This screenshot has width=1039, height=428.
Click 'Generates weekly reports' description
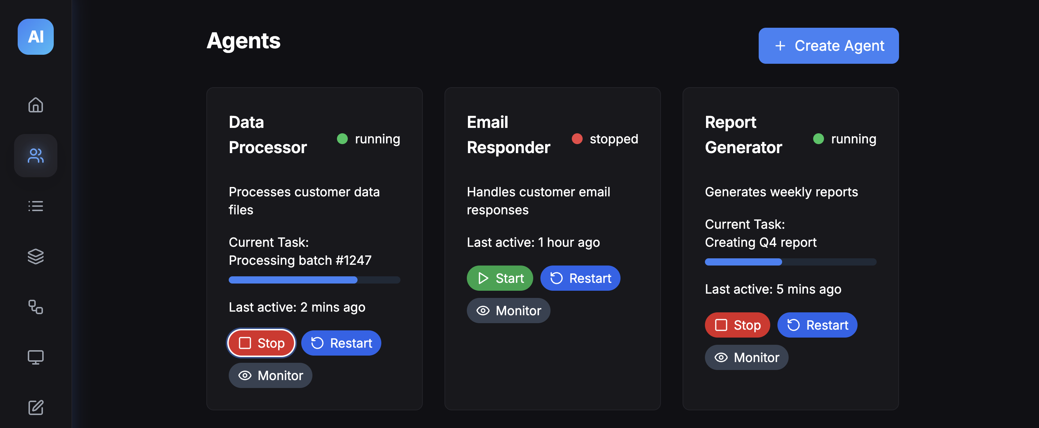(781, 192)
